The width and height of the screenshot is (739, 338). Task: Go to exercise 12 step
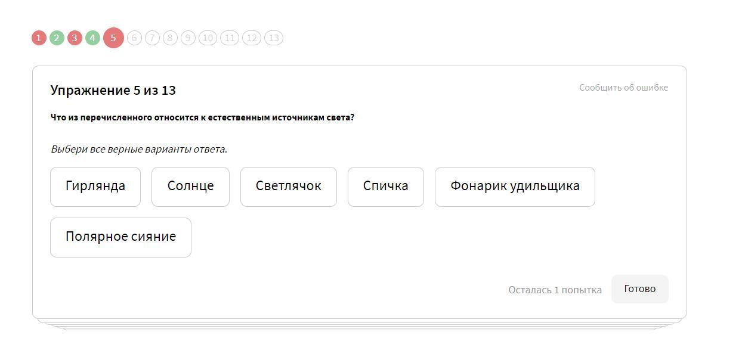252,38
